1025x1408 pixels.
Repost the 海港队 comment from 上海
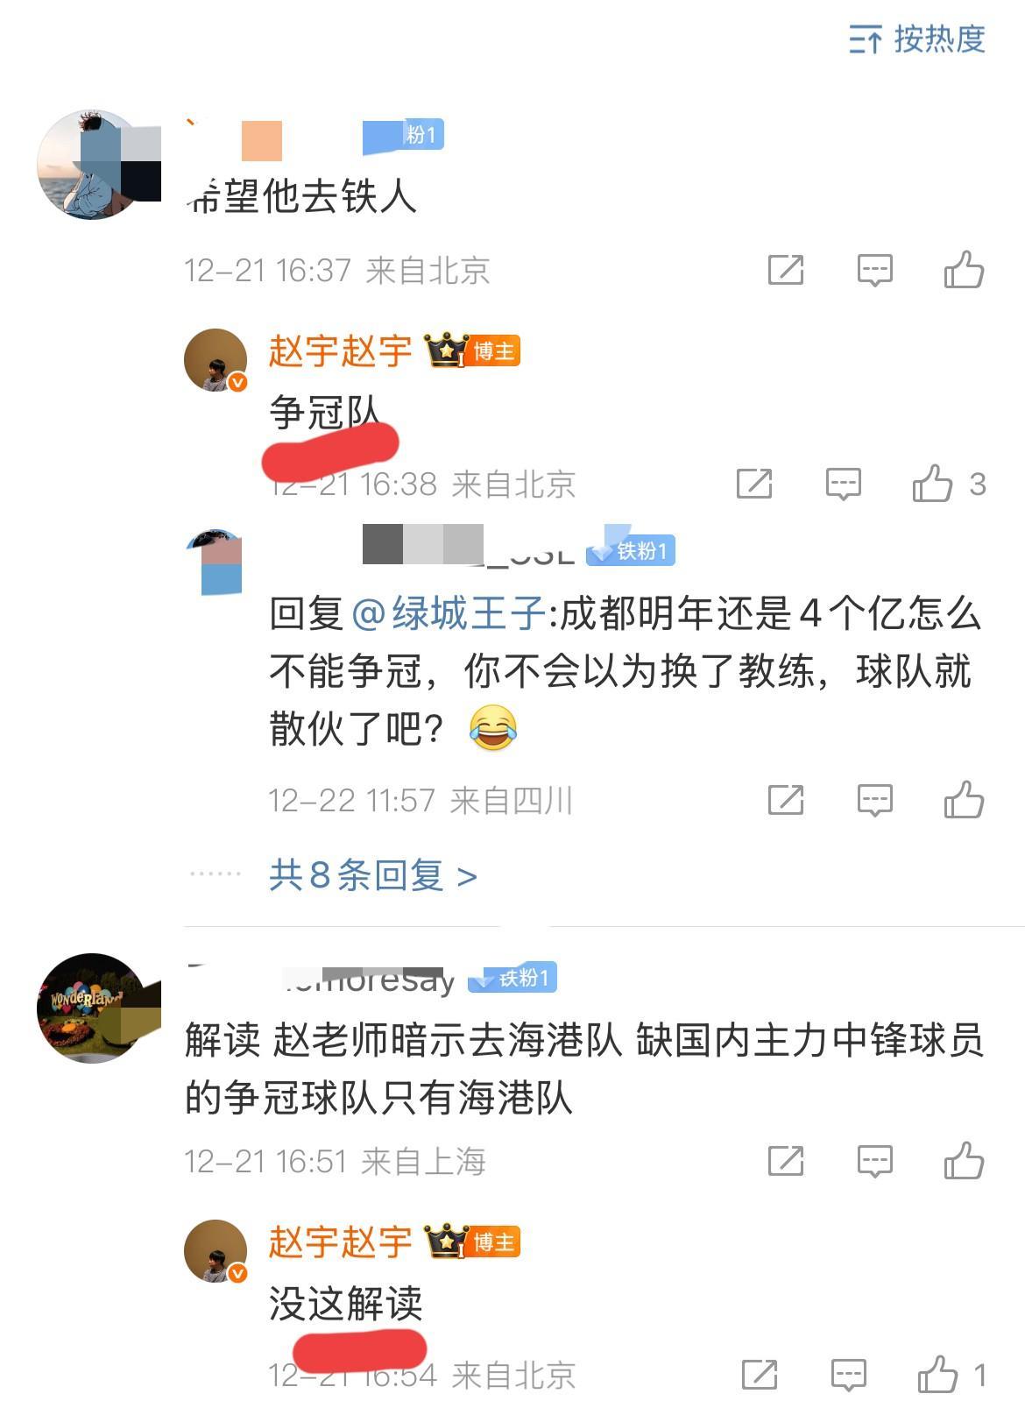[x=786, y=1161]
